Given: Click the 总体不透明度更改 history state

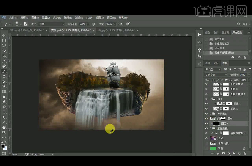Looking at the screenshot, I should pos(224,53).
